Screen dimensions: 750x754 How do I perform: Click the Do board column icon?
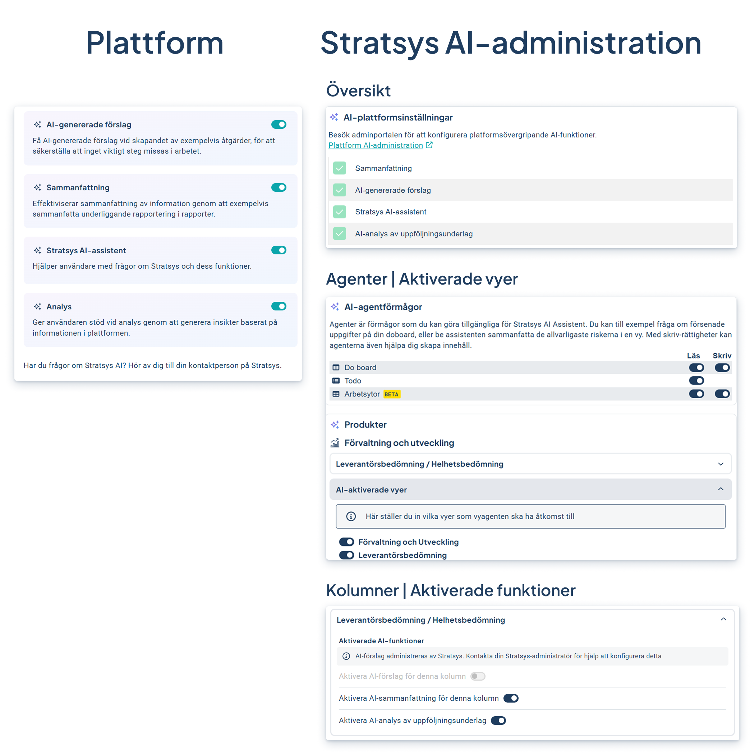coord(336,368)
